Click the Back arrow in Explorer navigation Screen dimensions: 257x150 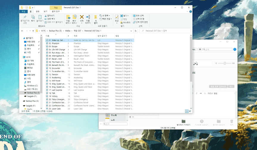click(22, 31)
